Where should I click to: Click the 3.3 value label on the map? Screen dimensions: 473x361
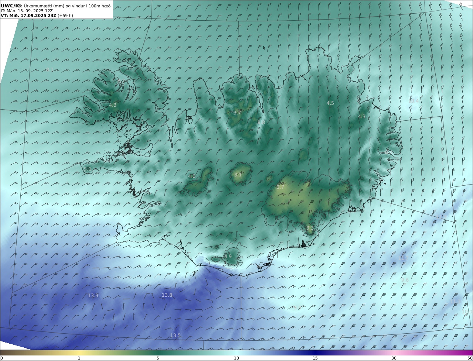click(310, 228)
